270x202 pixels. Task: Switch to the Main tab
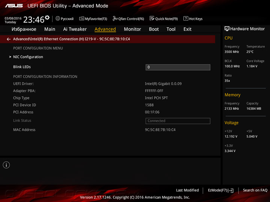pos(50,29)
